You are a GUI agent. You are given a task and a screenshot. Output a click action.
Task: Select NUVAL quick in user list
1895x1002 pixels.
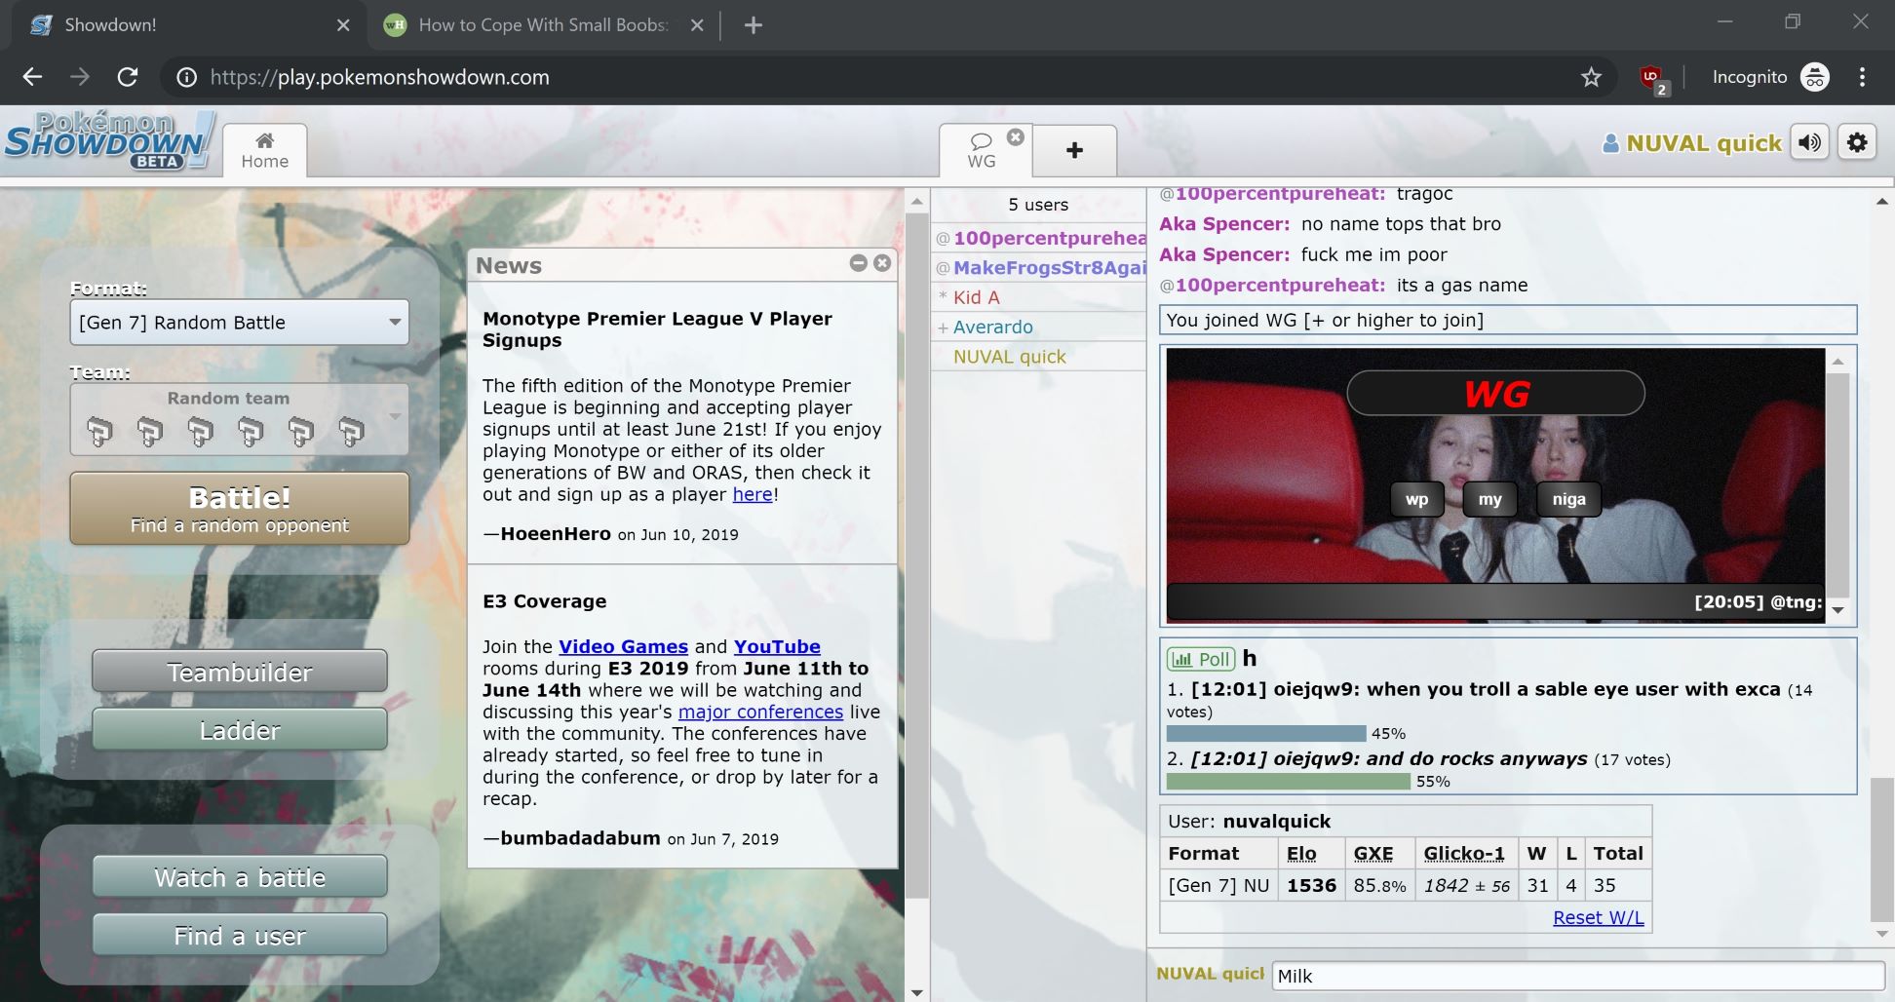pyautogui.click(x=1039, y=357)
